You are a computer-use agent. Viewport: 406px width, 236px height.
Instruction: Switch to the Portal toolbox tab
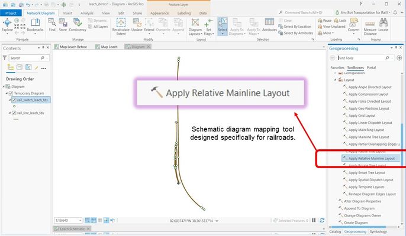pyautogui.click(x=371, y=67)
